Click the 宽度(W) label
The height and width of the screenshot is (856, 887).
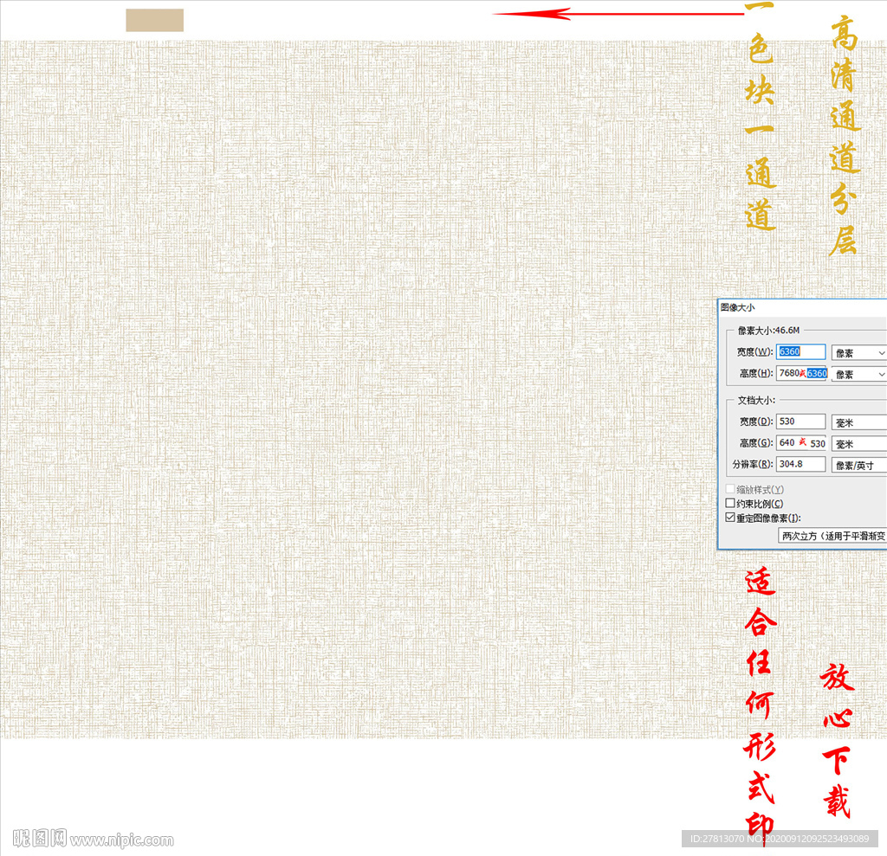(x=754, y=351)
